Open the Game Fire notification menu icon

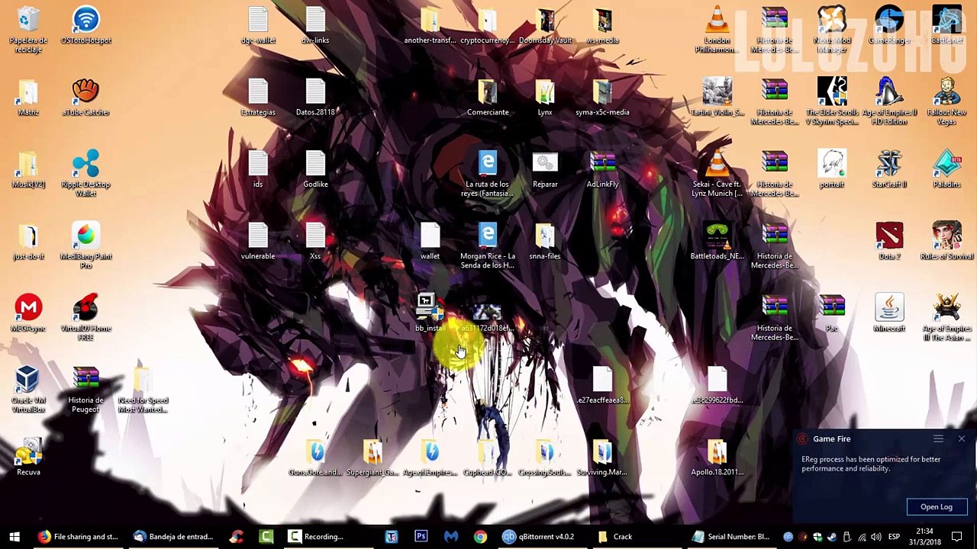938,438
